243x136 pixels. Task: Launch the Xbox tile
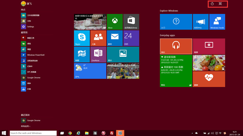point(115,22)
